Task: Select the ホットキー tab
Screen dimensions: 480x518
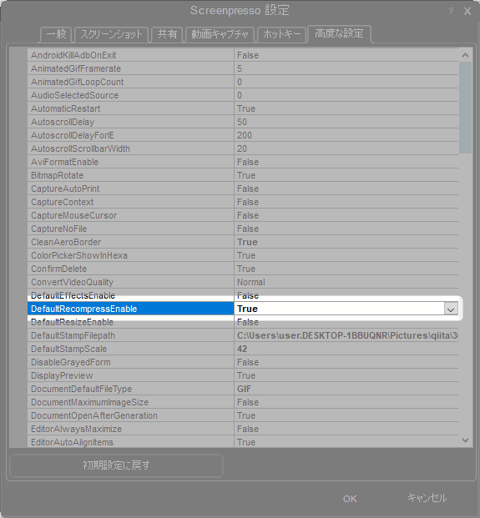Action: point(281,34)
